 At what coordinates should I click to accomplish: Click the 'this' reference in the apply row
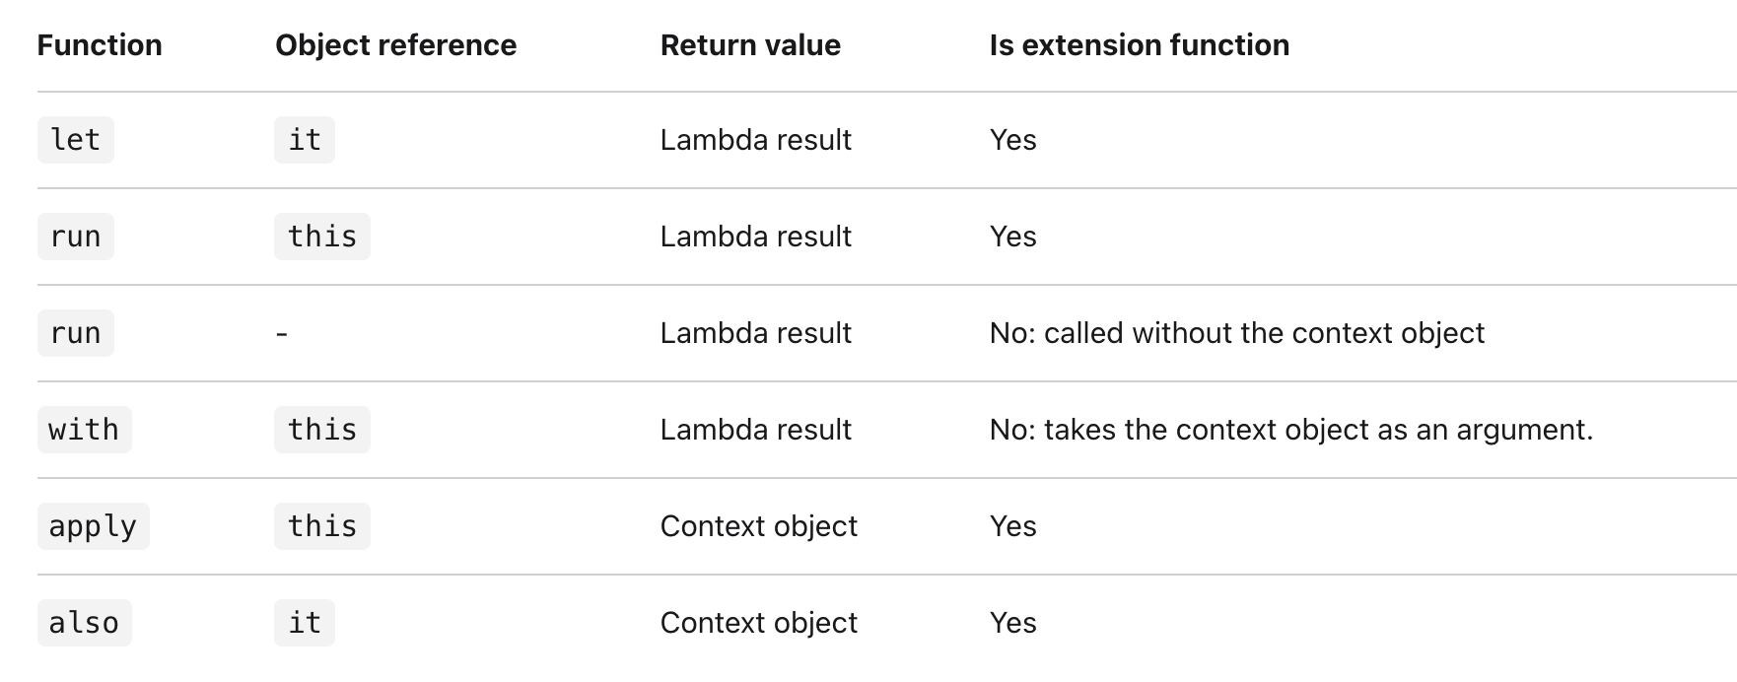pyautogui.click(x=322, y=526)
